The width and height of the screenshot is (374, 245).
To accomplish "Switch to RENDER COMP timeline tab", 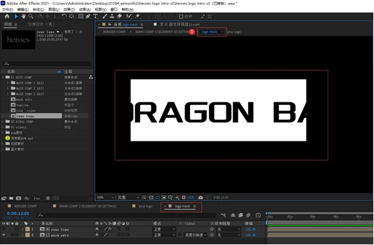I will click(x=26, y=206).
